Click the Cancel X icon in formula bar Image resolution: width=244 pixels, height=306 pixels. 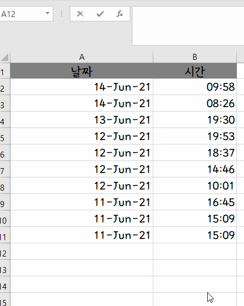click(80, 14)
